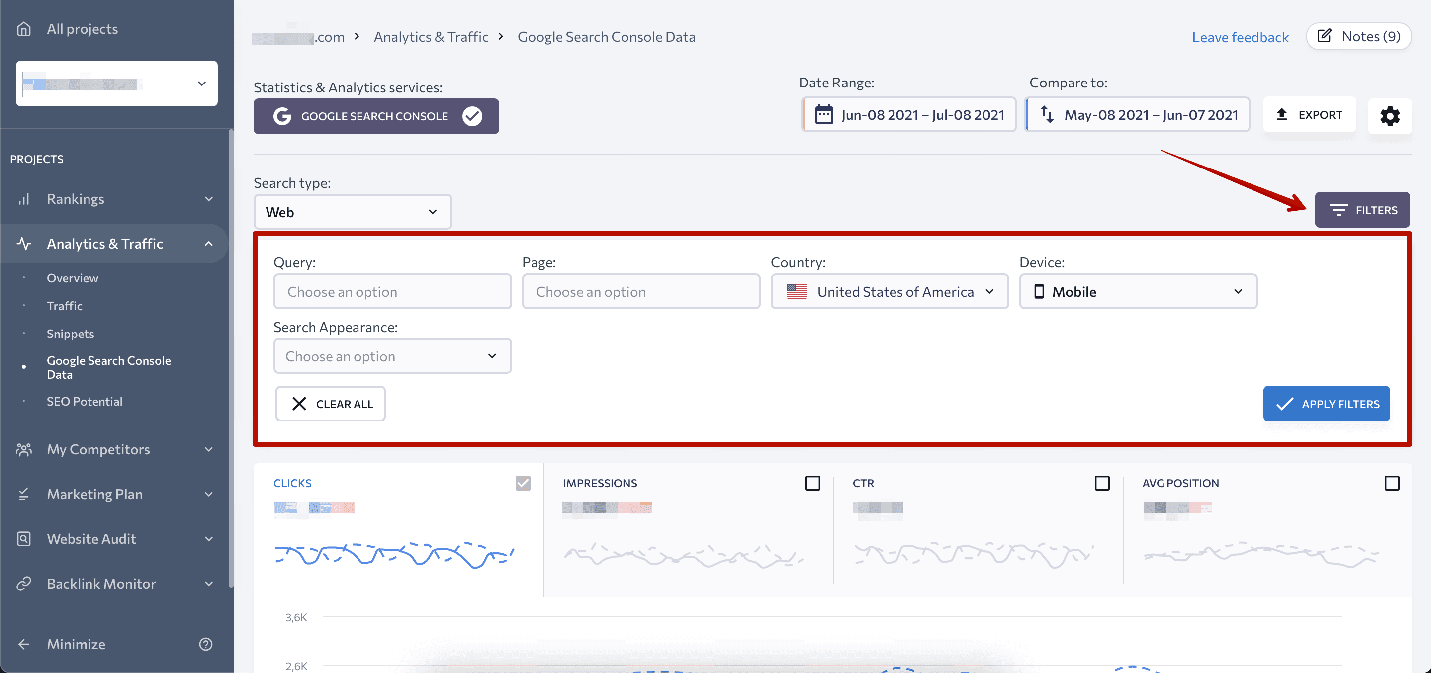The width and height of the screenshot is (1431, 673).
Task: Click the Analytics & Traffic sidebar icon
Action: (x=25, y=243)
